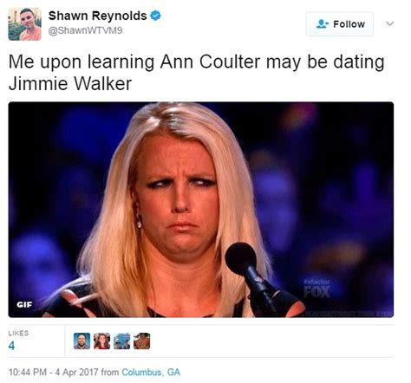This screenshot has width=411, height=383.
Task: Click the follow person-plus icon
Action: point(323,24)
